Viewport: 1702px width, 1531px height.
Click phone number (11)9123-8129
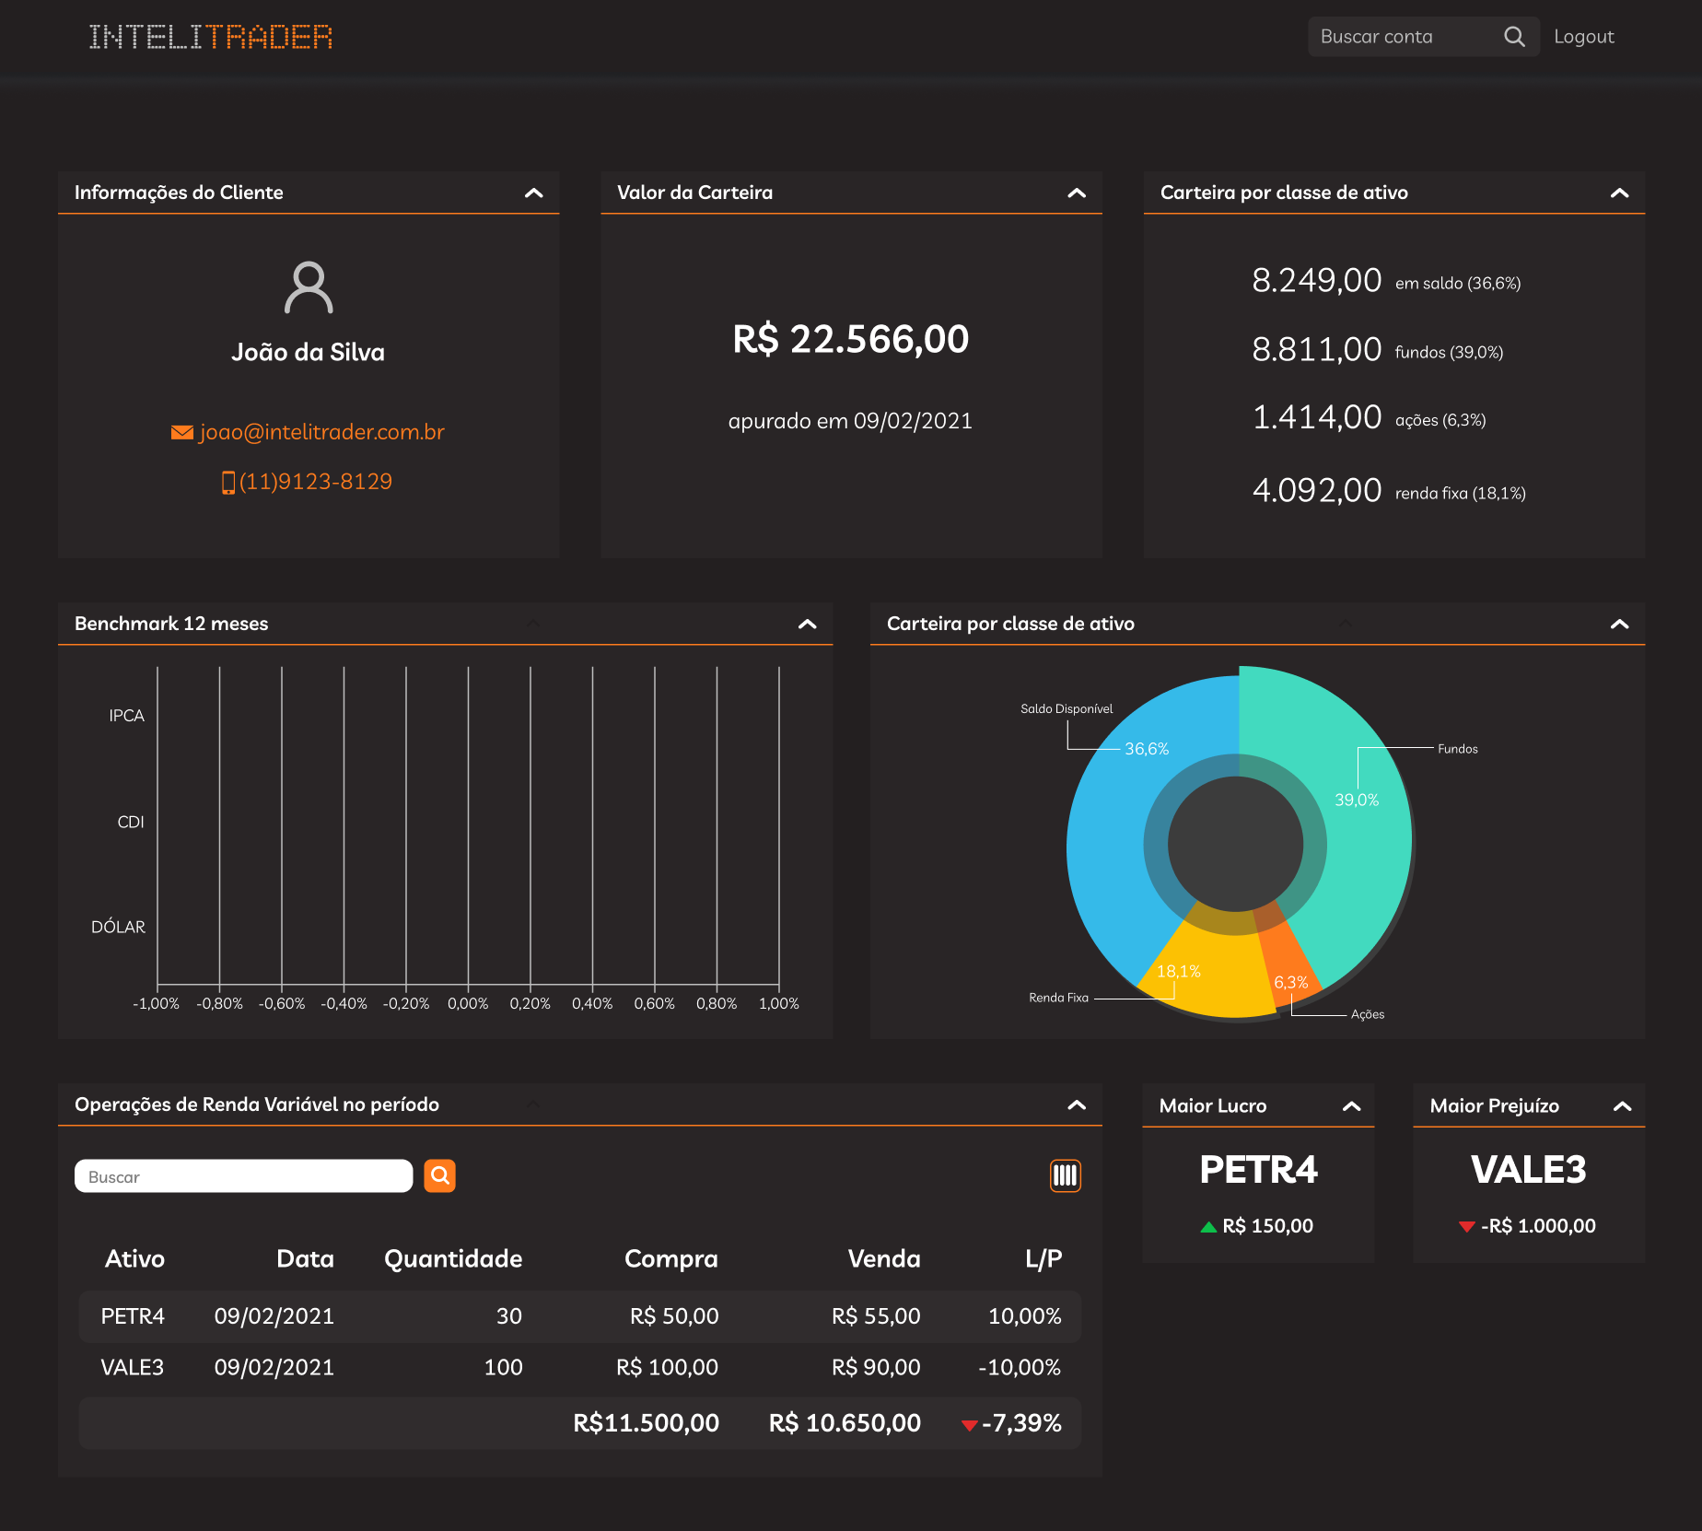(316, 482)
